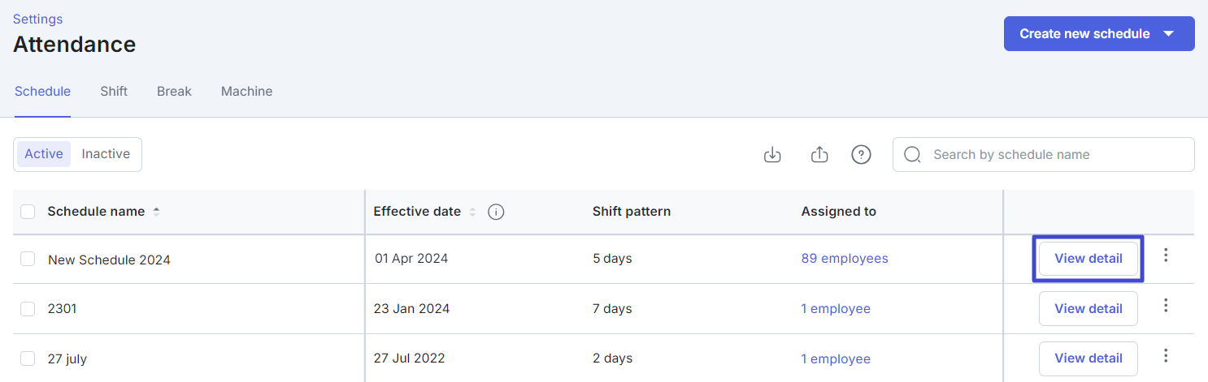This screenshot has width=1208, height=382.
Task: Check the box beside schedule 2301
Action: (28, 308)
